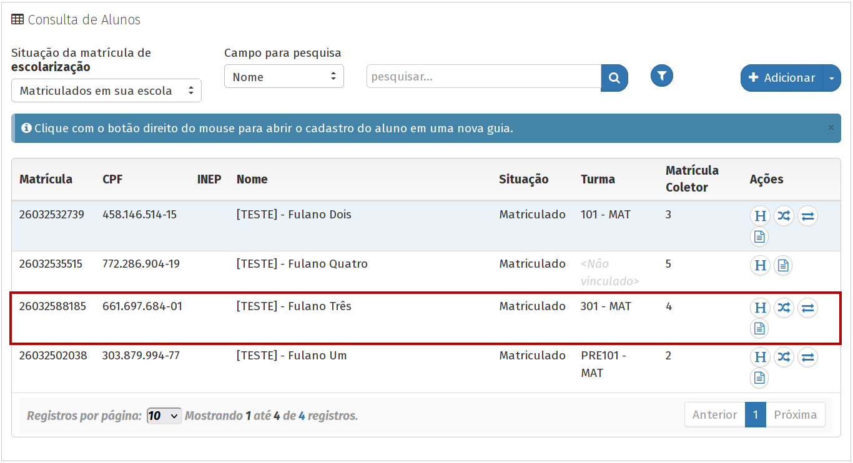Go to the Próxima page
The image size is (853, 463).
795,415
